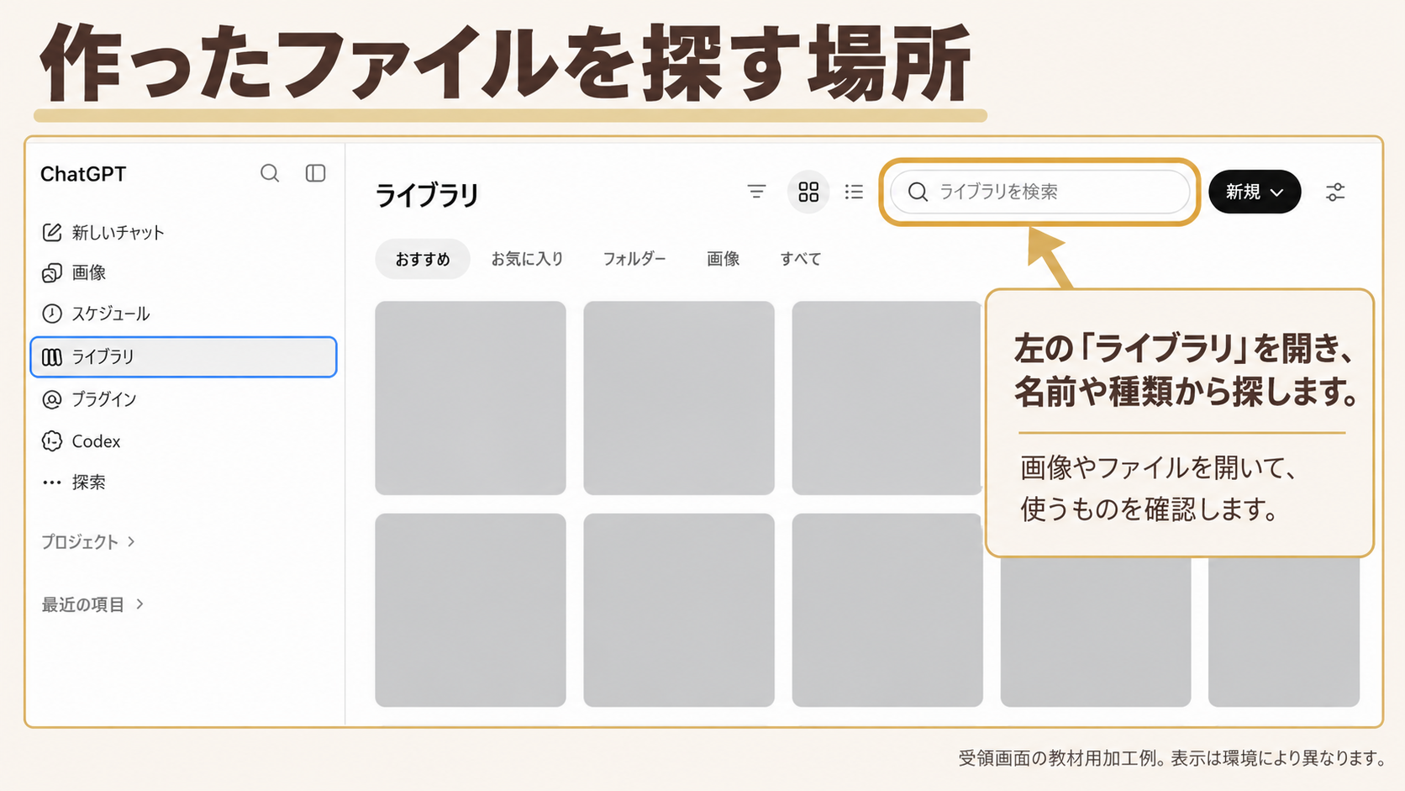1405x791 pixels.
Task: Open the first thumbnail in the top row
Action: 471,398
